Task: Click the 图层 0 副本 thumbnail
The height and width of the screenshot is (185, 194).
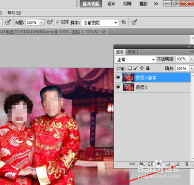Action: [129, 77]
